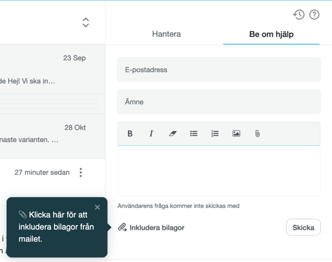Send the message with Skicka
The width and height of the screenshot is (332, 262).
[303, 227]
